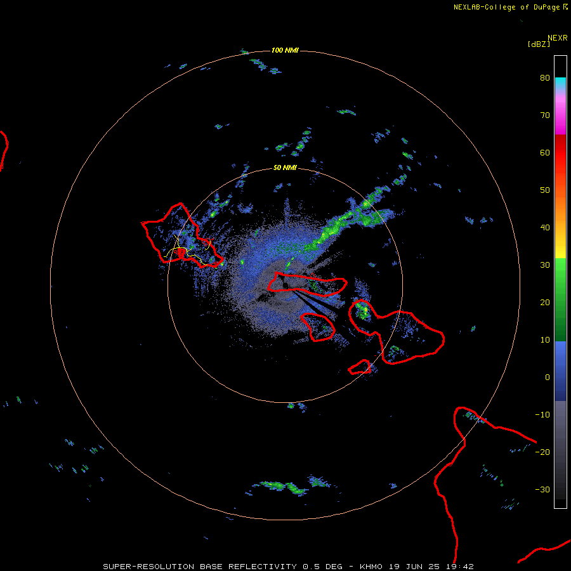Viewport: 571px width, 571px height.
Task: Click the -20 value on the dBZ scale
Action: point(542,452)
